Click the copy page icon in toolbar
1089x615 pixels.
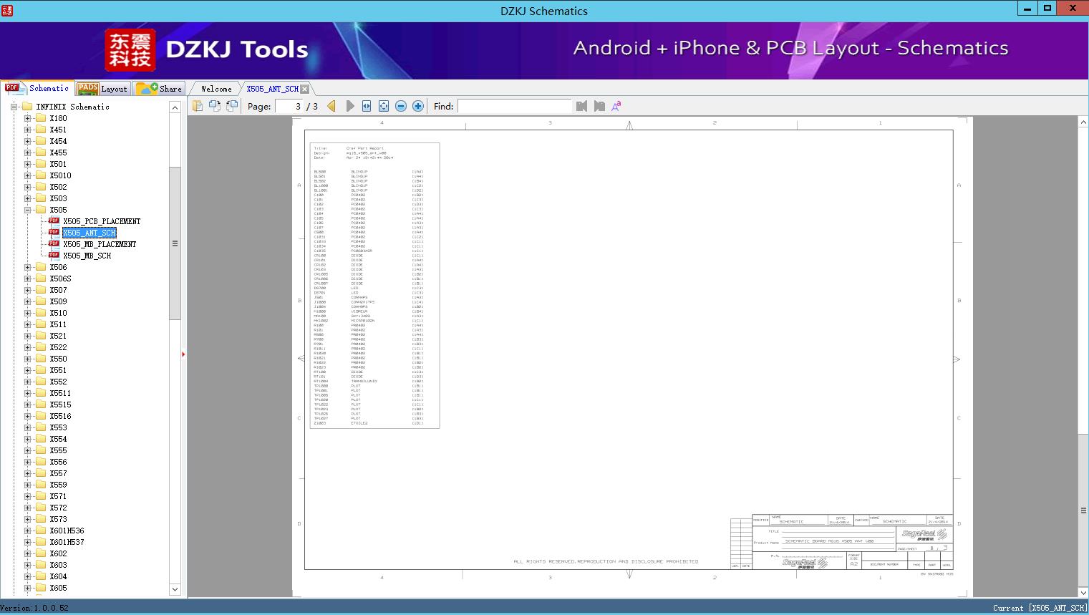(x=198, y=106)
